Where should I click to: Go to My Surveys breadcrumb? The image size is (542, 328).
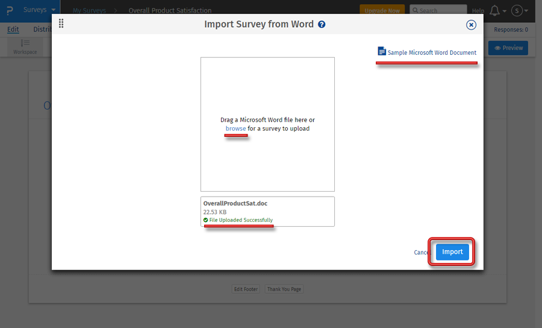89,10
